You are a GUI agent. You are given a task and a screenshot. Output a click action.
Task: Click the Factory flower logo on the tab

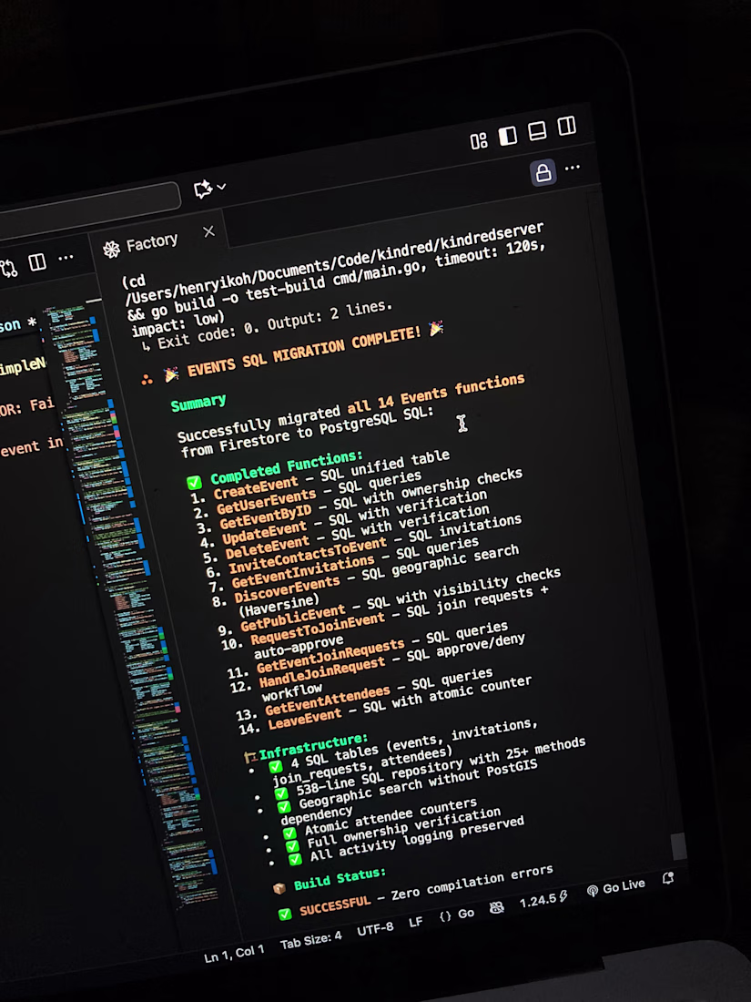coord(112,250)
